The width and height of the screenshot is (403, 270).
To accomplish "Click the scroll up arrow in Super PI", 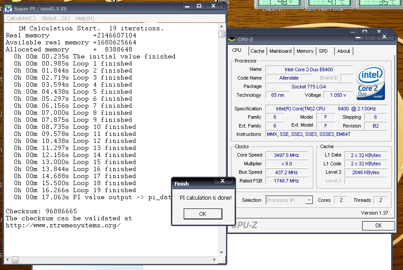I will 222,26.
